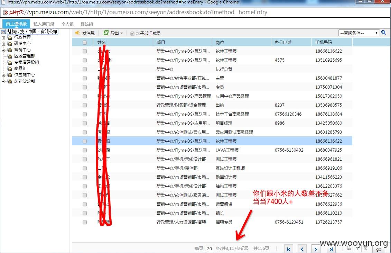Click the go page button
Screen dimensions: 391x253
tap(379, 249)
